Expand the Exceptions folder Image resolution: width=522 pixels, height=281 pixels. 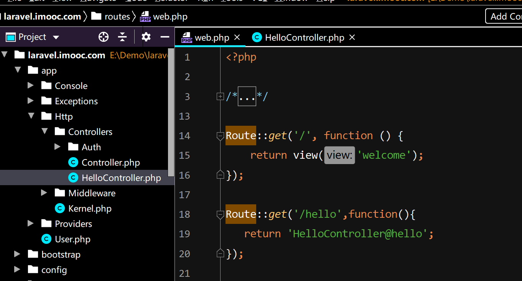tap(31, 101)
